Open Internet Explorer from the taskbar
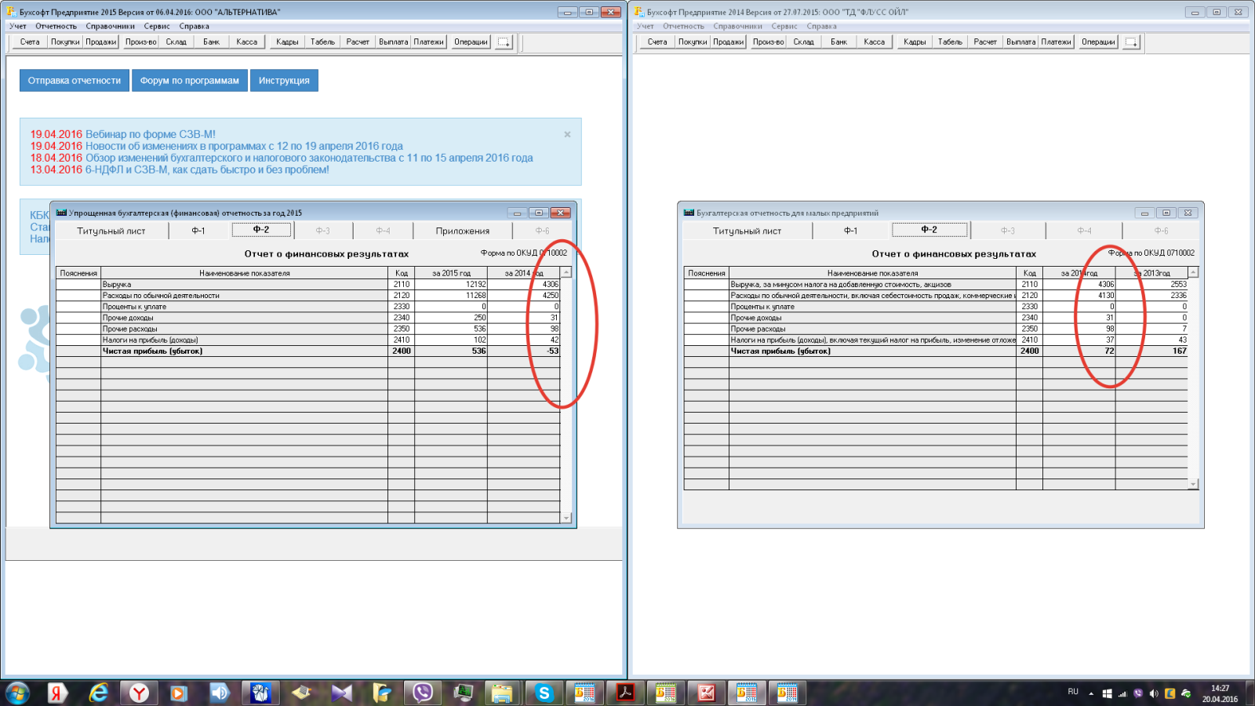The width and height of the screenshot is (1255, 706). 99,693
